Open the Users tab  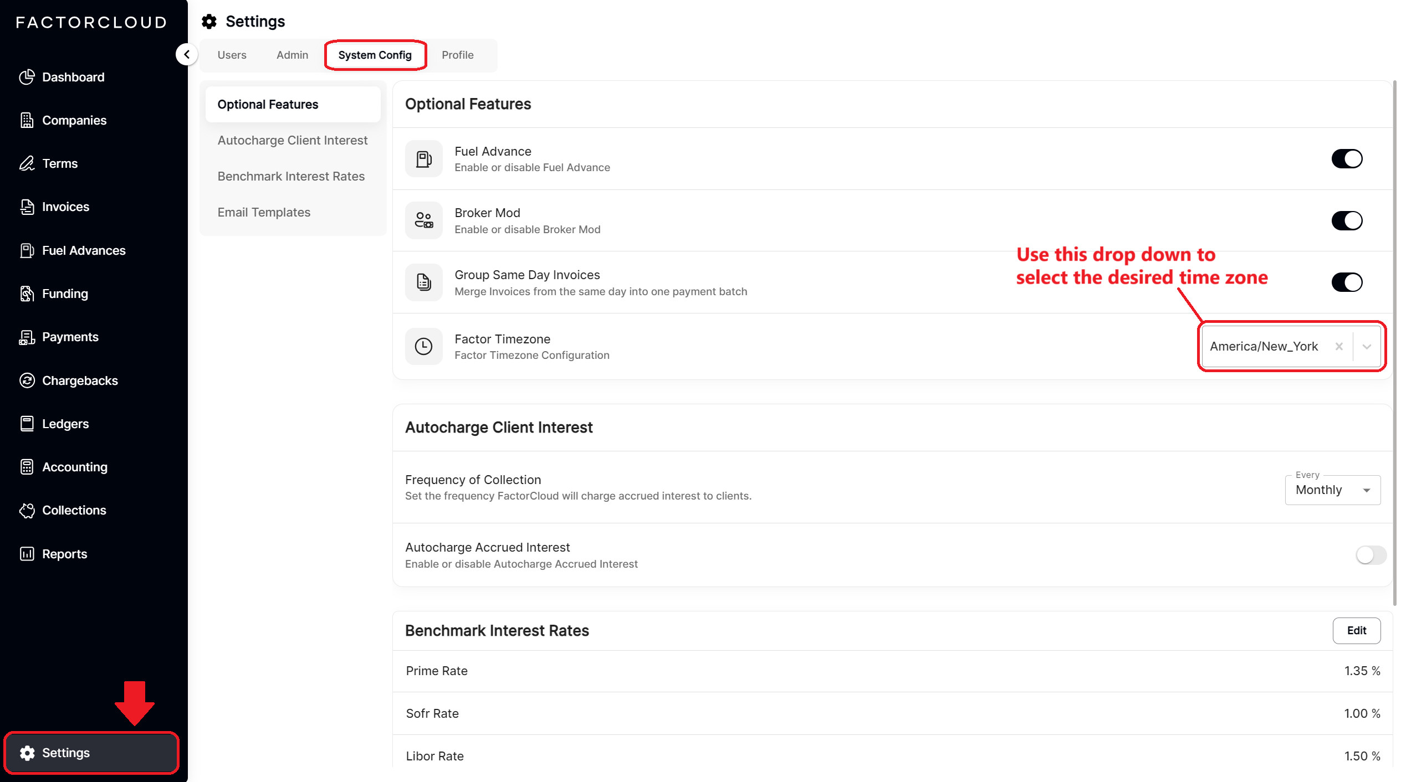click(232, 55)
